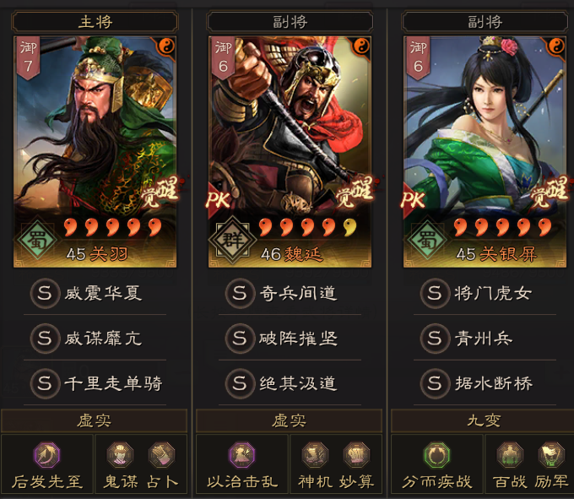Select the 神机 book icon

coord(315,455)
